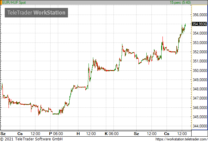Click the 346,0000 price axis label
208x142 pixels.
coord(200,107)
